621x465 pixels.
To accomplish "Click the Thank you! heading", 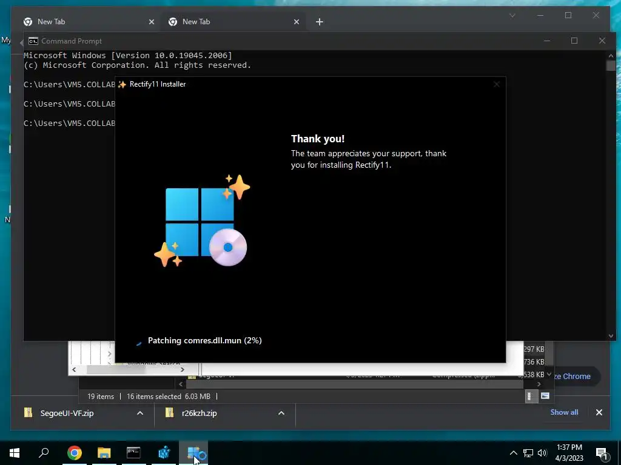I will coord(318,139).
